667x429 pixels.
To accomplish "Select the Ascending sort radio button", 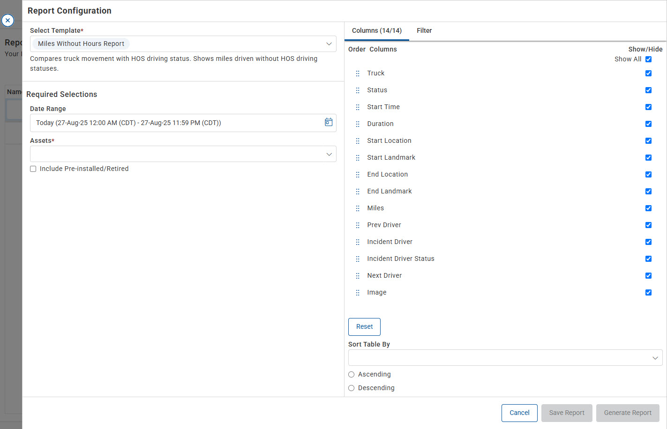I will click(352, 374).
